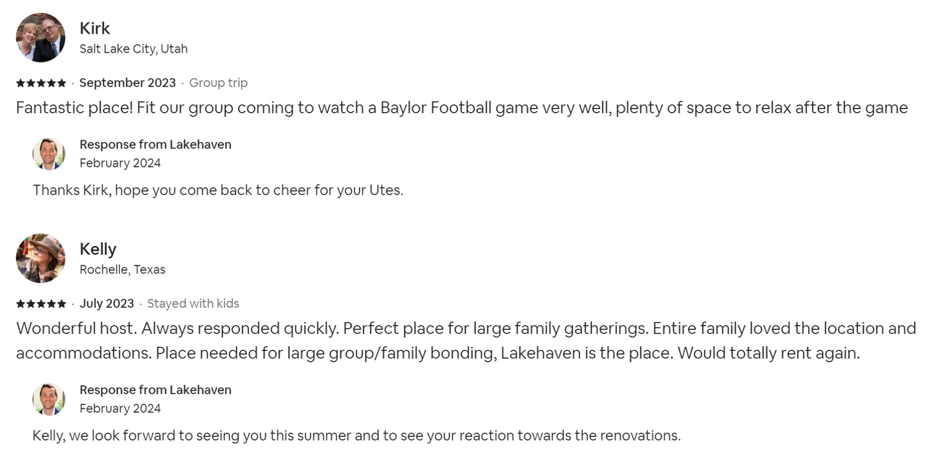939x461 pixels.
Task: Open the Lakehaven host avatar replying to Kelly
Action: click(x=49, y=399)
